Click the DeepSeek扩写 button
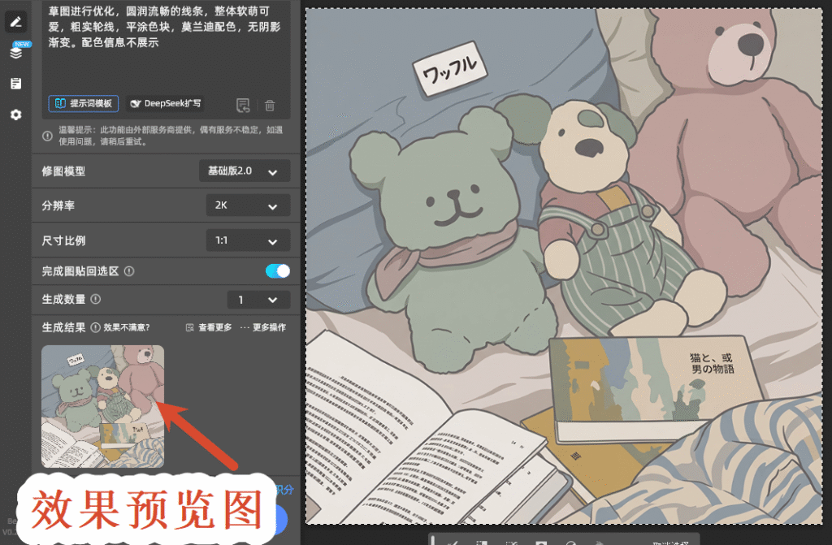The height and width of the screenshot is (545, 832). click(165, 103)
